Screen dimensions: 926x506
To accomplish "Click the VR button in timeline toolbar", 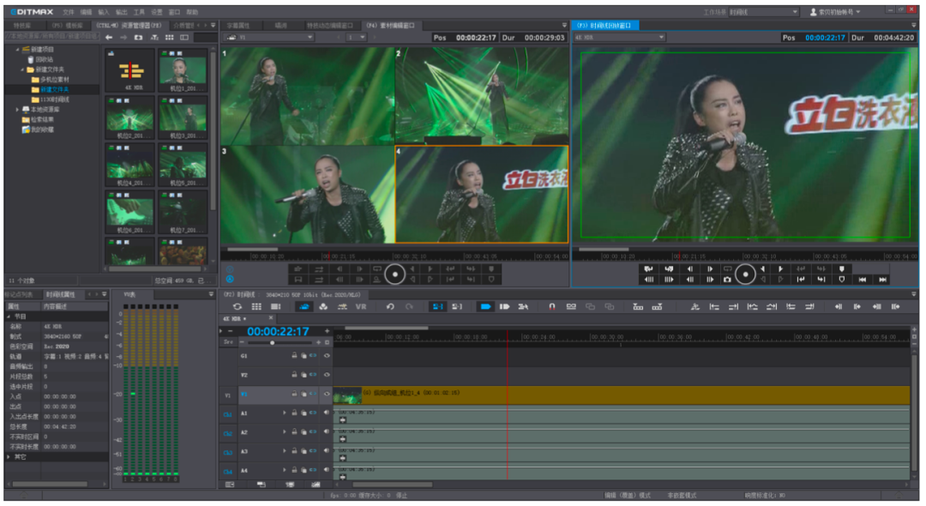I will [x=361, y=306].
